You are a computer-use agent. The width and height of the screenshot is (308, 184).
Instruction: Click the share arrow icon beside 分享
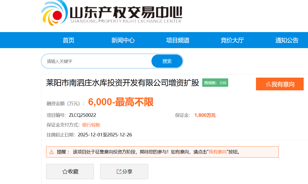coord(119,172)
